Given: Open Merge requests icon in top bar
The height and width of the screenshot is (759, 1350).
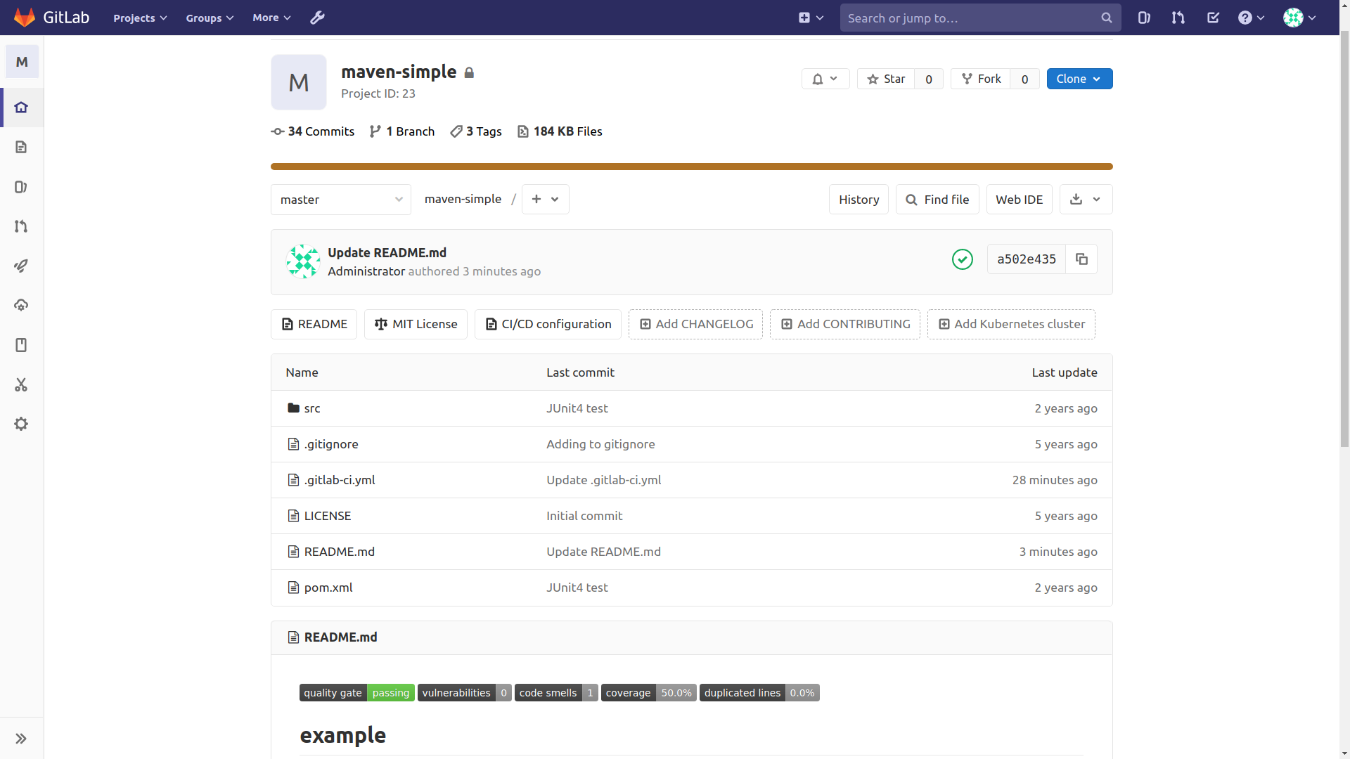Looking at the screenshot, I should (1178, 18).
